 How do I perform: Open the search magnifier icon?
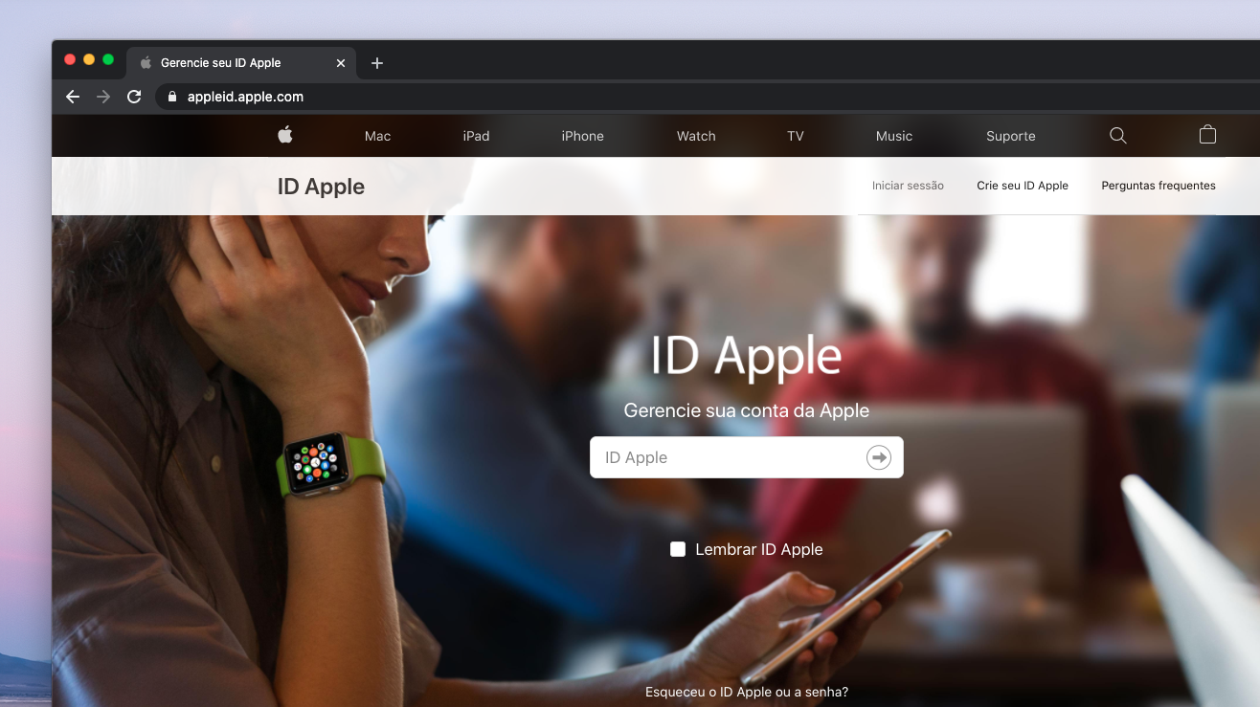(x=1117, y=136)
